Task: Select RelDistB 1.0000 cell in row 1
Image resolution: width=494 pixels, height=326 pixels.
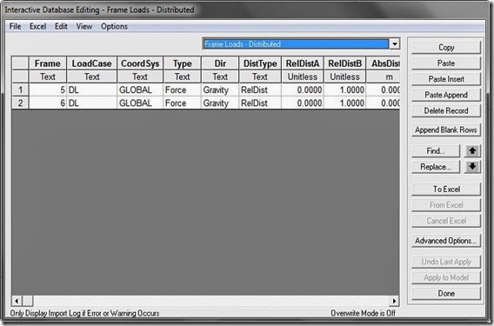Action: 344,90
